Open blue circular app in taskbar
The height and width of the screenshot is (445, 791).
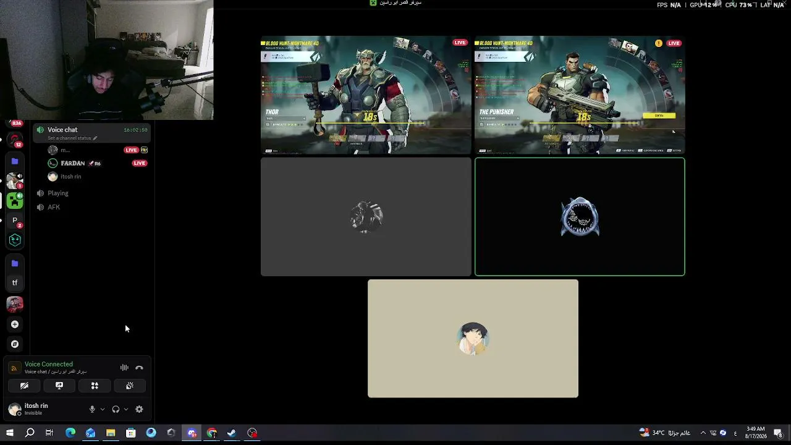[151, 433]
